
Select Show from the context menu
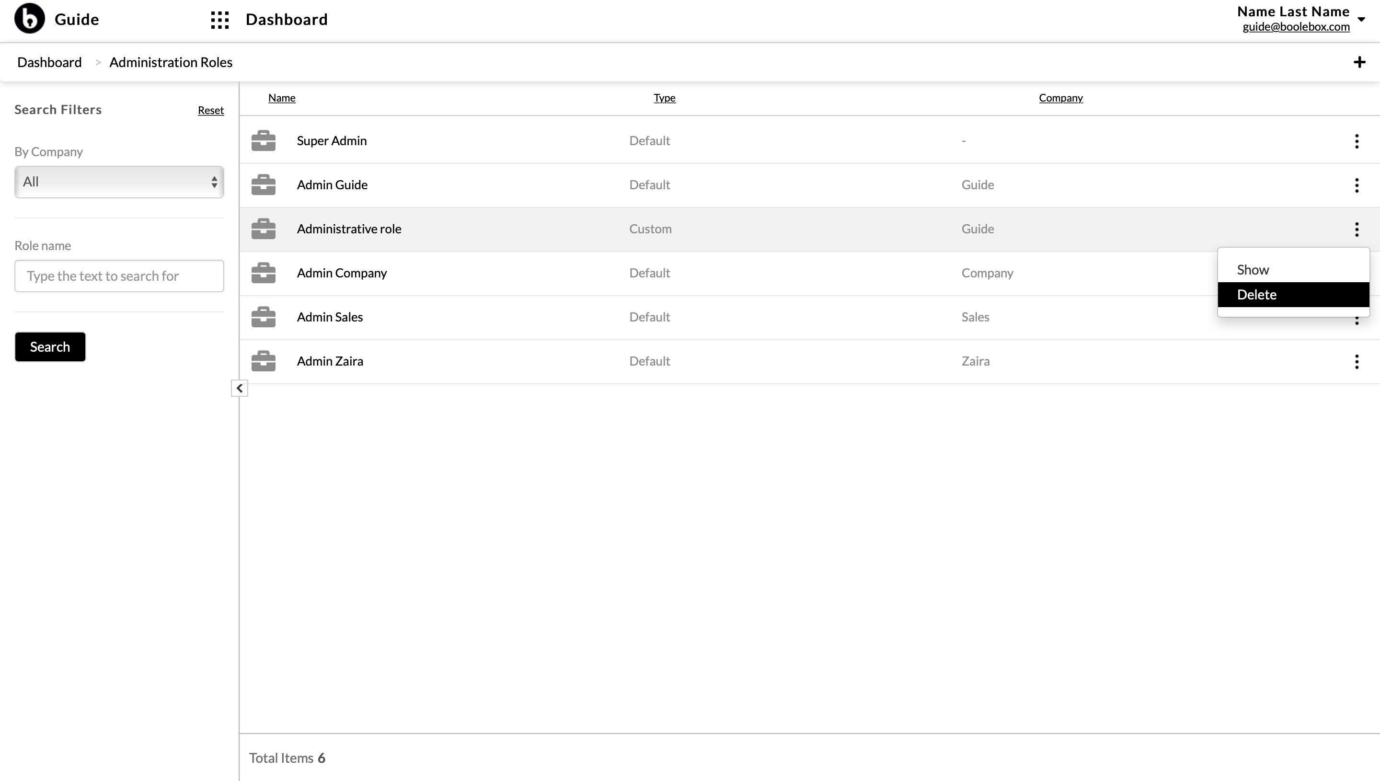(1293, 270)
